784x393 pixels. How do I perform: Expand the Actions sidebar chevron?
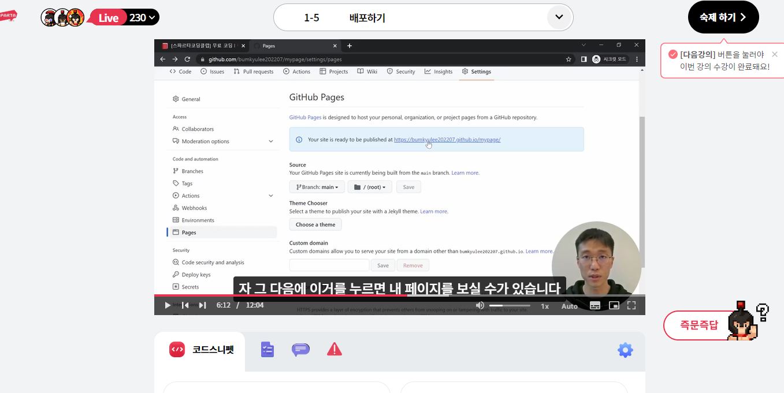(x=270, y=196)
